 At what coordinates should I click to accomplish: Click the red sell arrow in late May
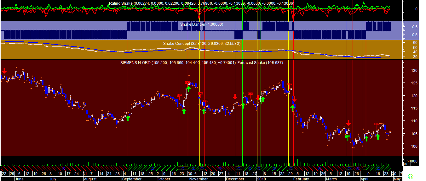click(x=4, y=71)
